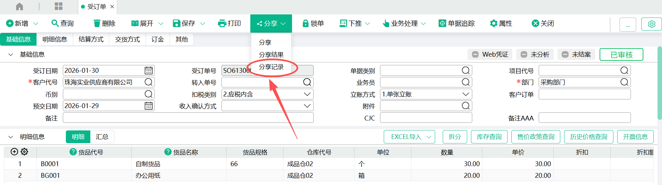Viewport: 662px width, 185px height.
Task: Select 分享记录 from the share menu
Action: tap(271, 67)
